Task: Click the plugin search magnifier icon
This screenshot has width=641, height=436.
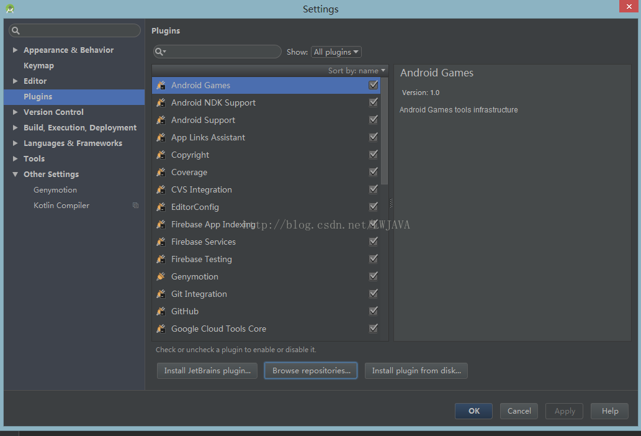Action: click(x=160, y=52)
